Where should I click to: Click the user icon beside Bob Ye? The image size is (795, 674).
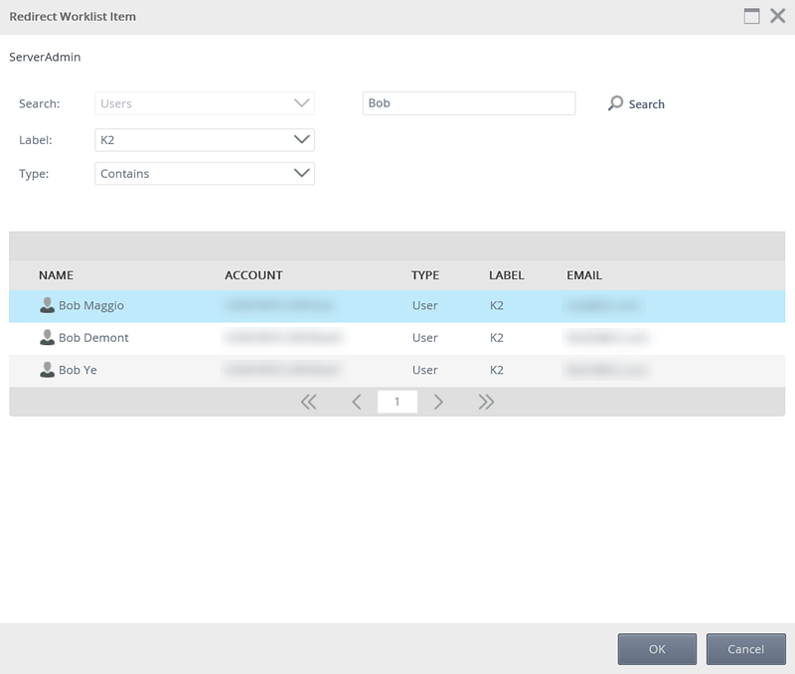click(47, 370)
